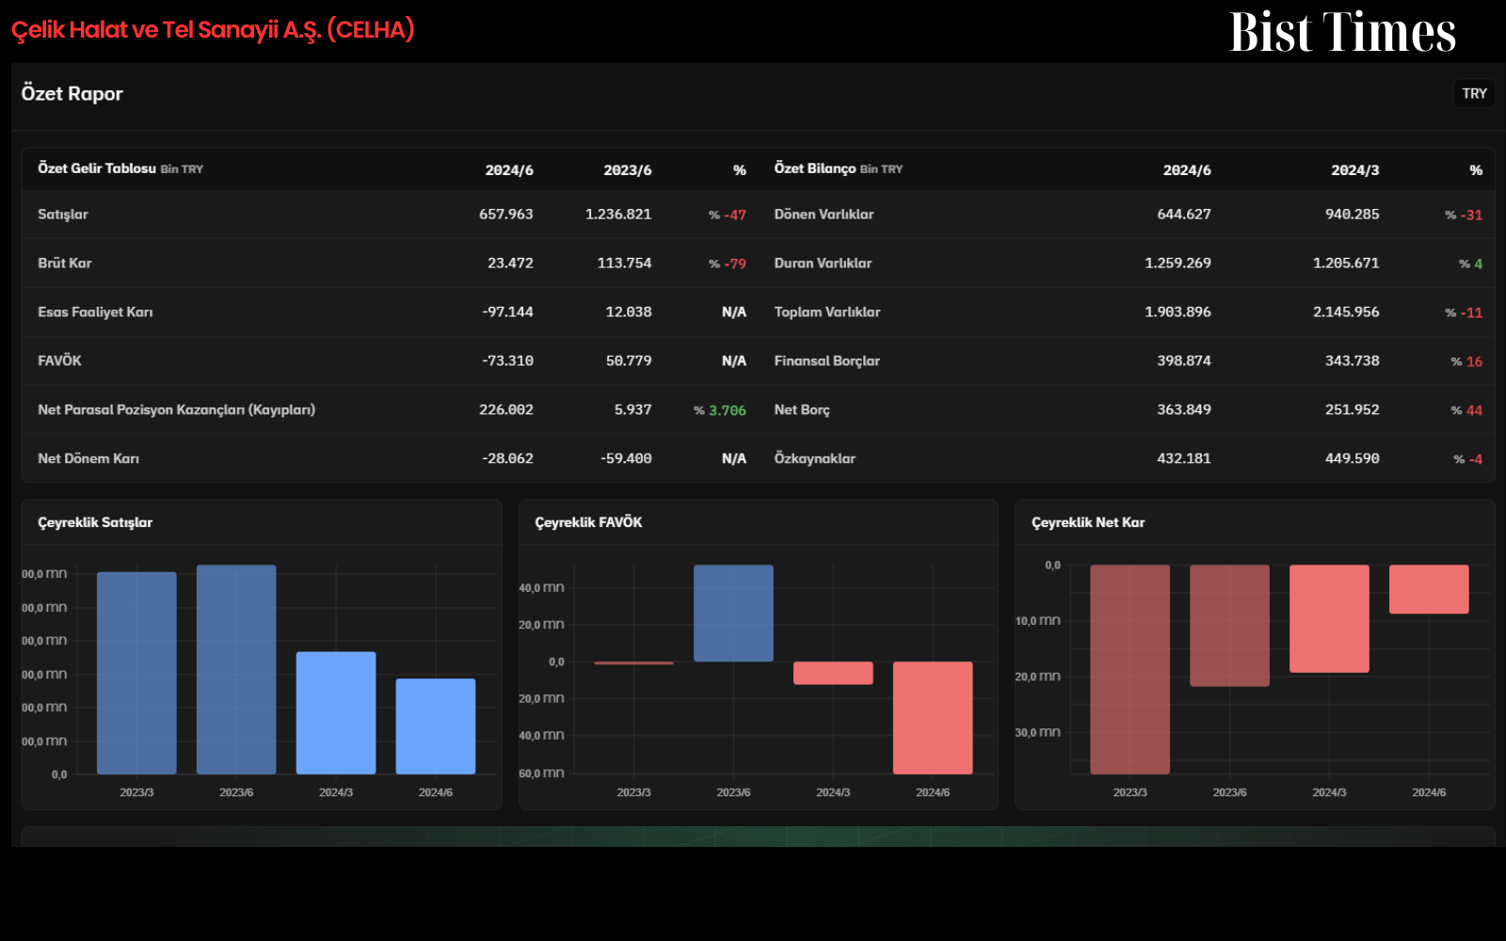Click the company title Çelik Halat (CELHA)
This screenshot has width=1506, height=941.
pyautogui.click(x=213, y=30)
